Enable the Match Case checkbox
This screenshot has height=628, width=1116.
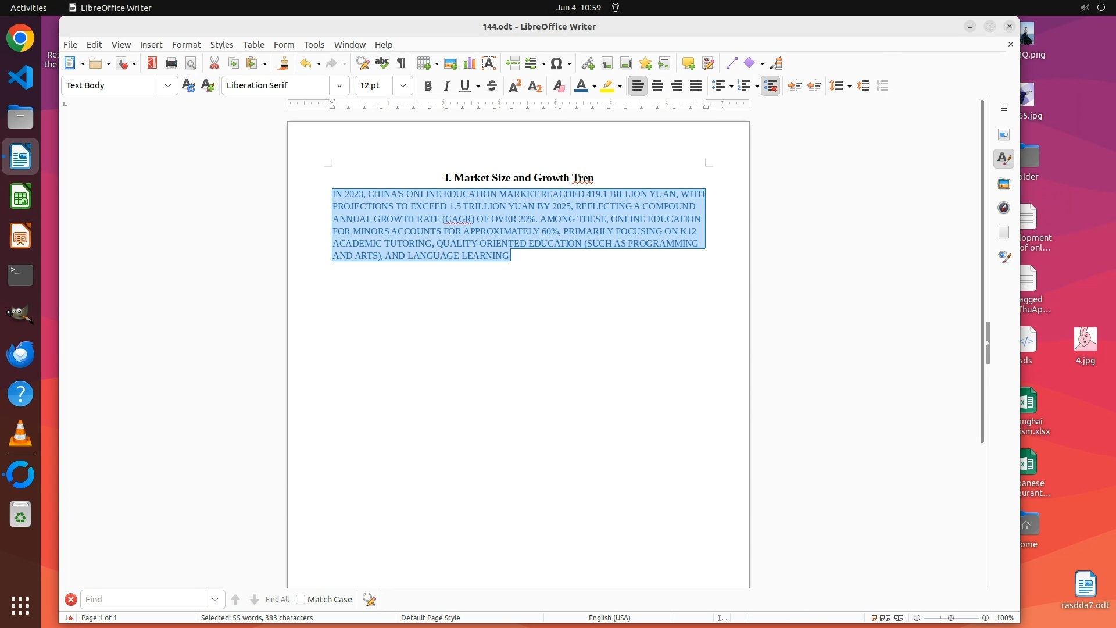click(301, 600)
